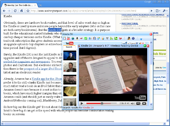Choose the blue open-book icon in the popup toolbar
Viewport: 170px width, 126px height.
95,38
